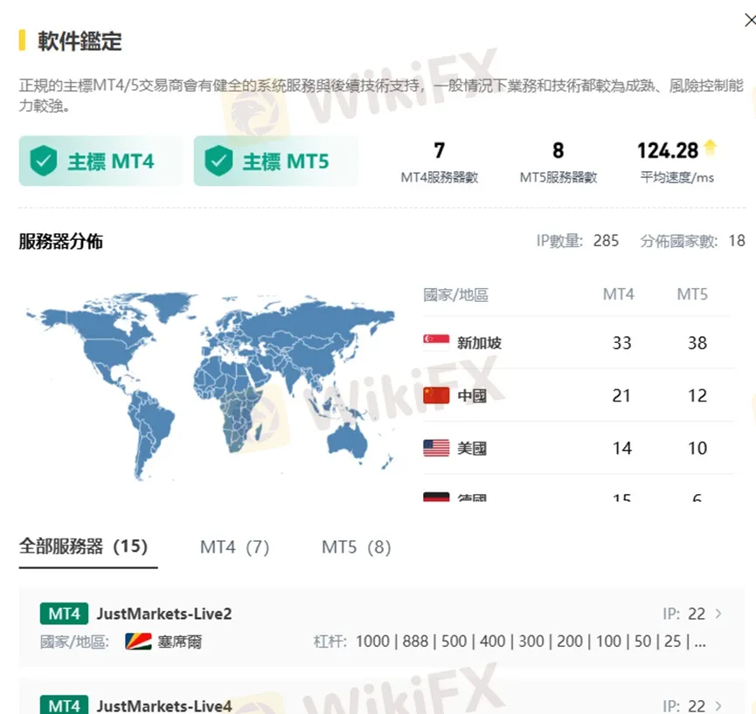The width and height of the screenshot is (756, 714).
Task: Click the MT4 column header in table
Action: point(619,294)
